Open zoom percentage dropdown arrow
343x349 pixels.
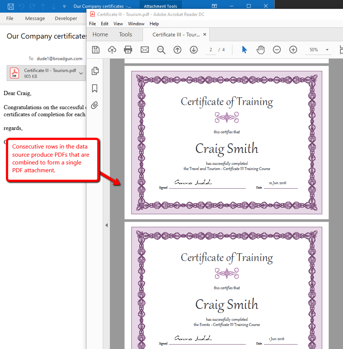point(327,50)
